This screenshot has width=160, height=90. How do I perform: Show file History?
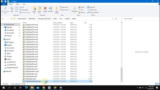pos(82,12)
